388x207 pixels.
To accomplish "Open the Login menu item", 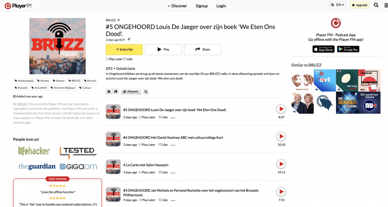I will click(x=221, y=6).
